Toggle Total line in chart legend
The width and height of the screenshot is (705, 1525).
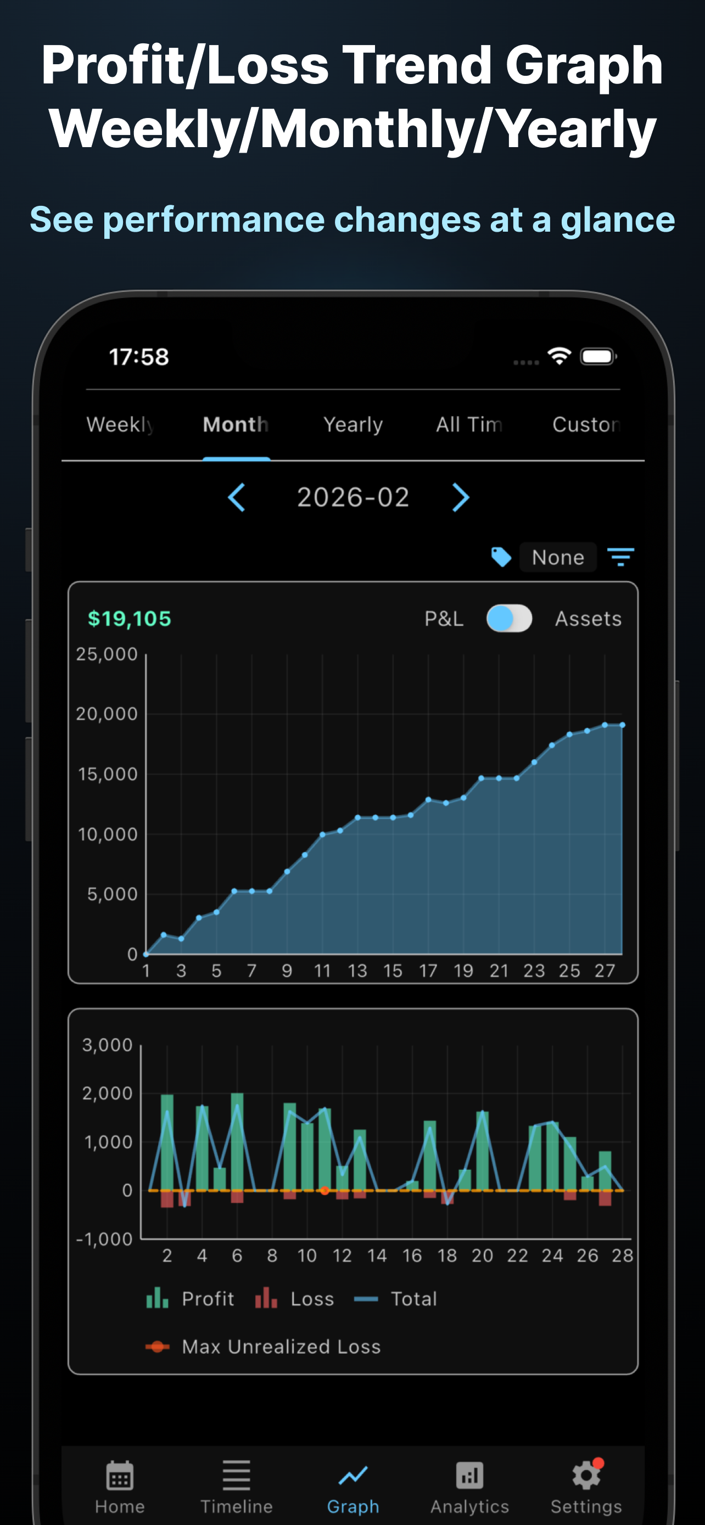coord(395,1298)
